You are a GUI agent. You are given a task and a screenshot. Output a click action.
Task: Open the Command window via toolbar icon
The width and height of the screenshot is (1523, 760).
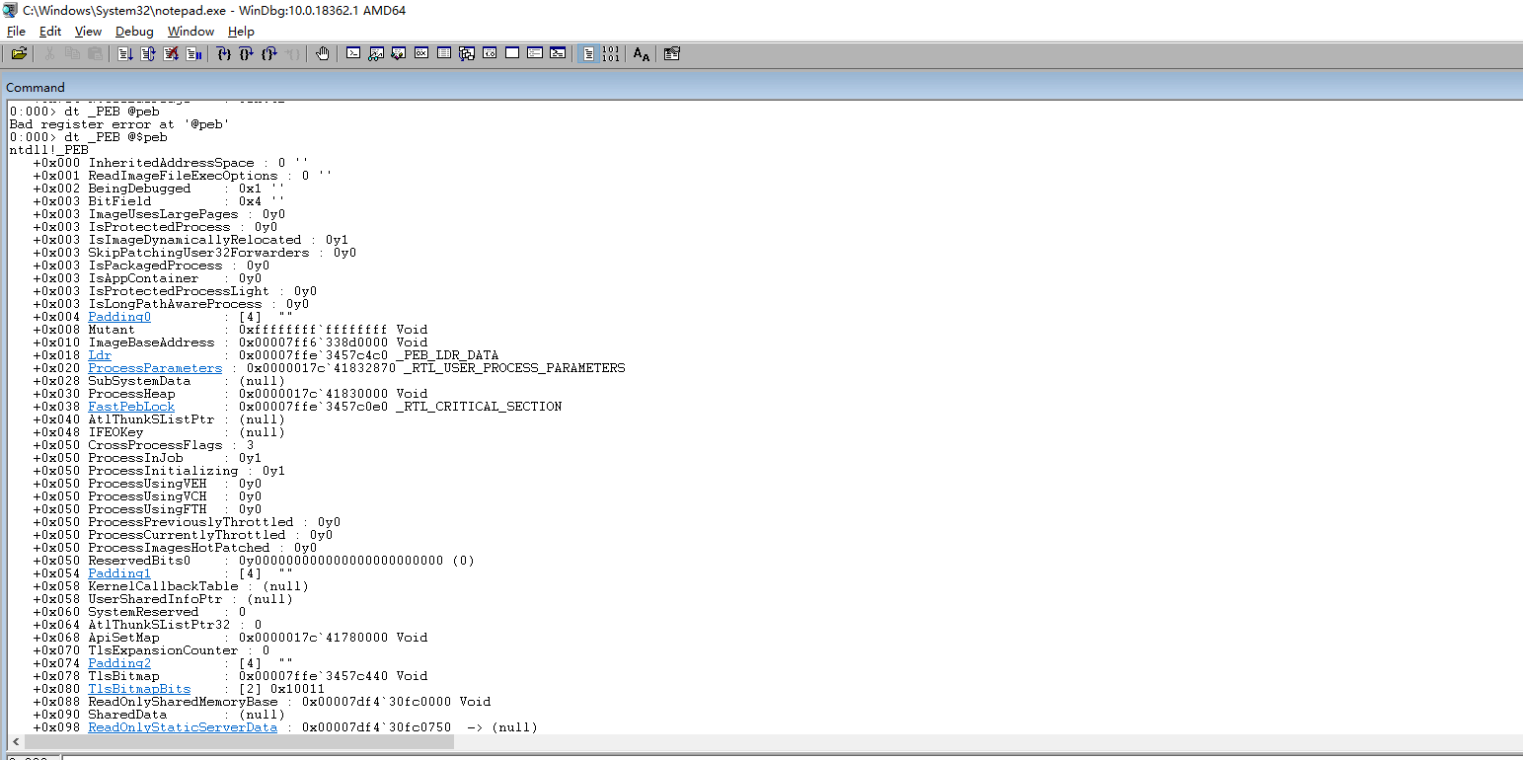click(x=353, y=53)
